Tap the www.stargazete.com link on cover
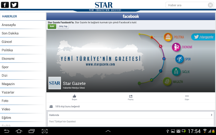 pyautogui.click(x=100, y=64)
